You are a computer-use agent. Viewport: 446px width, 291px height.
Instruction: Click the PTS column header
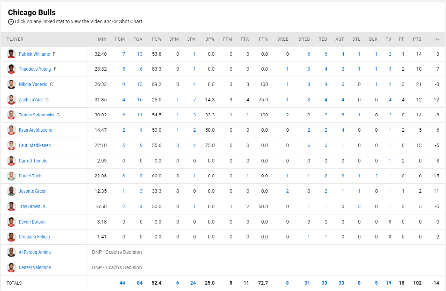tap(417, 39)
